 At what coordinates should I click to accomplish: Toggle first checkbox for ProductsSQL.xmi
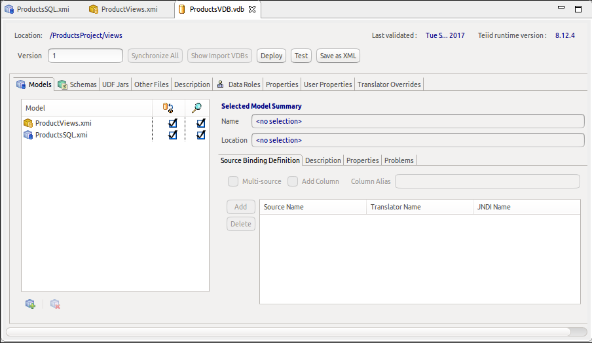172,135
